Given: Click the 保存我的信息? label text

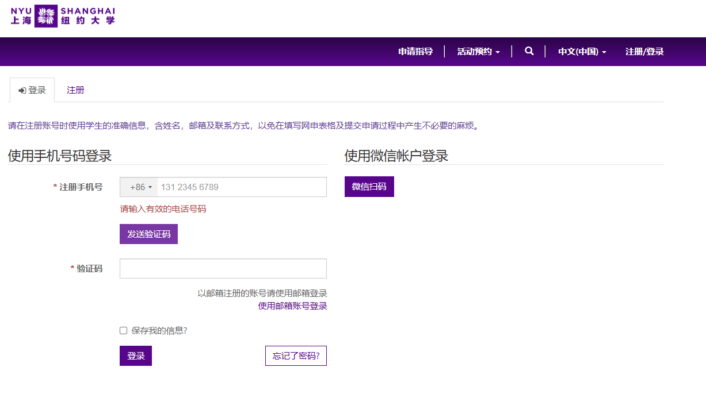Looking at the screenshot, I should click(159, 331).
